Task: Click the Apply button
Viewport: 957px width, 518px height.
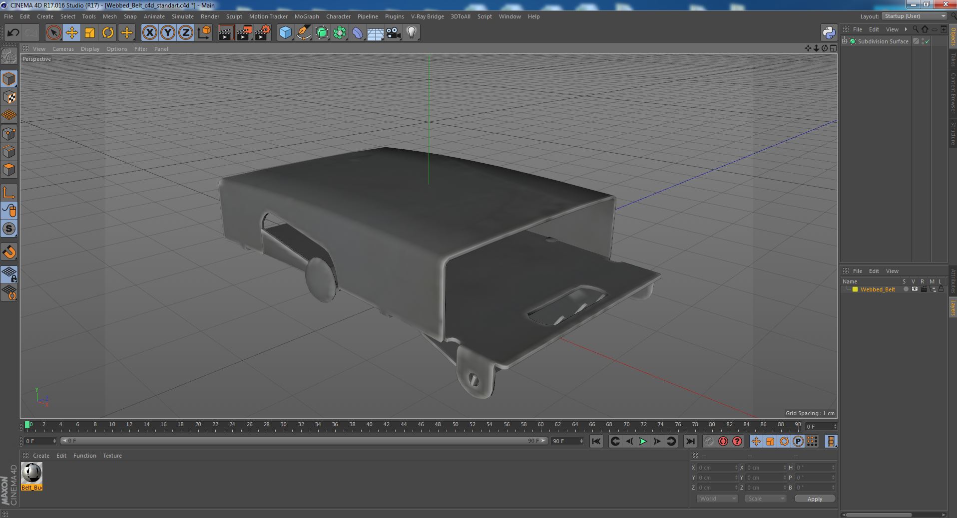Action: tap(815, 499)
